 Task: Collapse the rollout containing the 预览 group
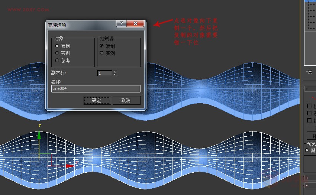tap(307, 89)
